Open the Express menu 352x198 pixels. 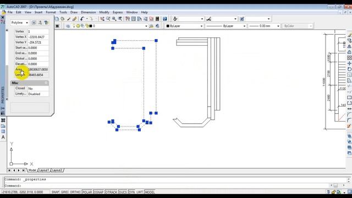coord(118,12)
